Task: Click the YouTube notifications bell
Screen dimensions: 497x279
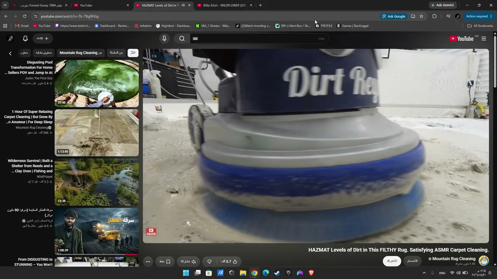Action: pos(25,38)
